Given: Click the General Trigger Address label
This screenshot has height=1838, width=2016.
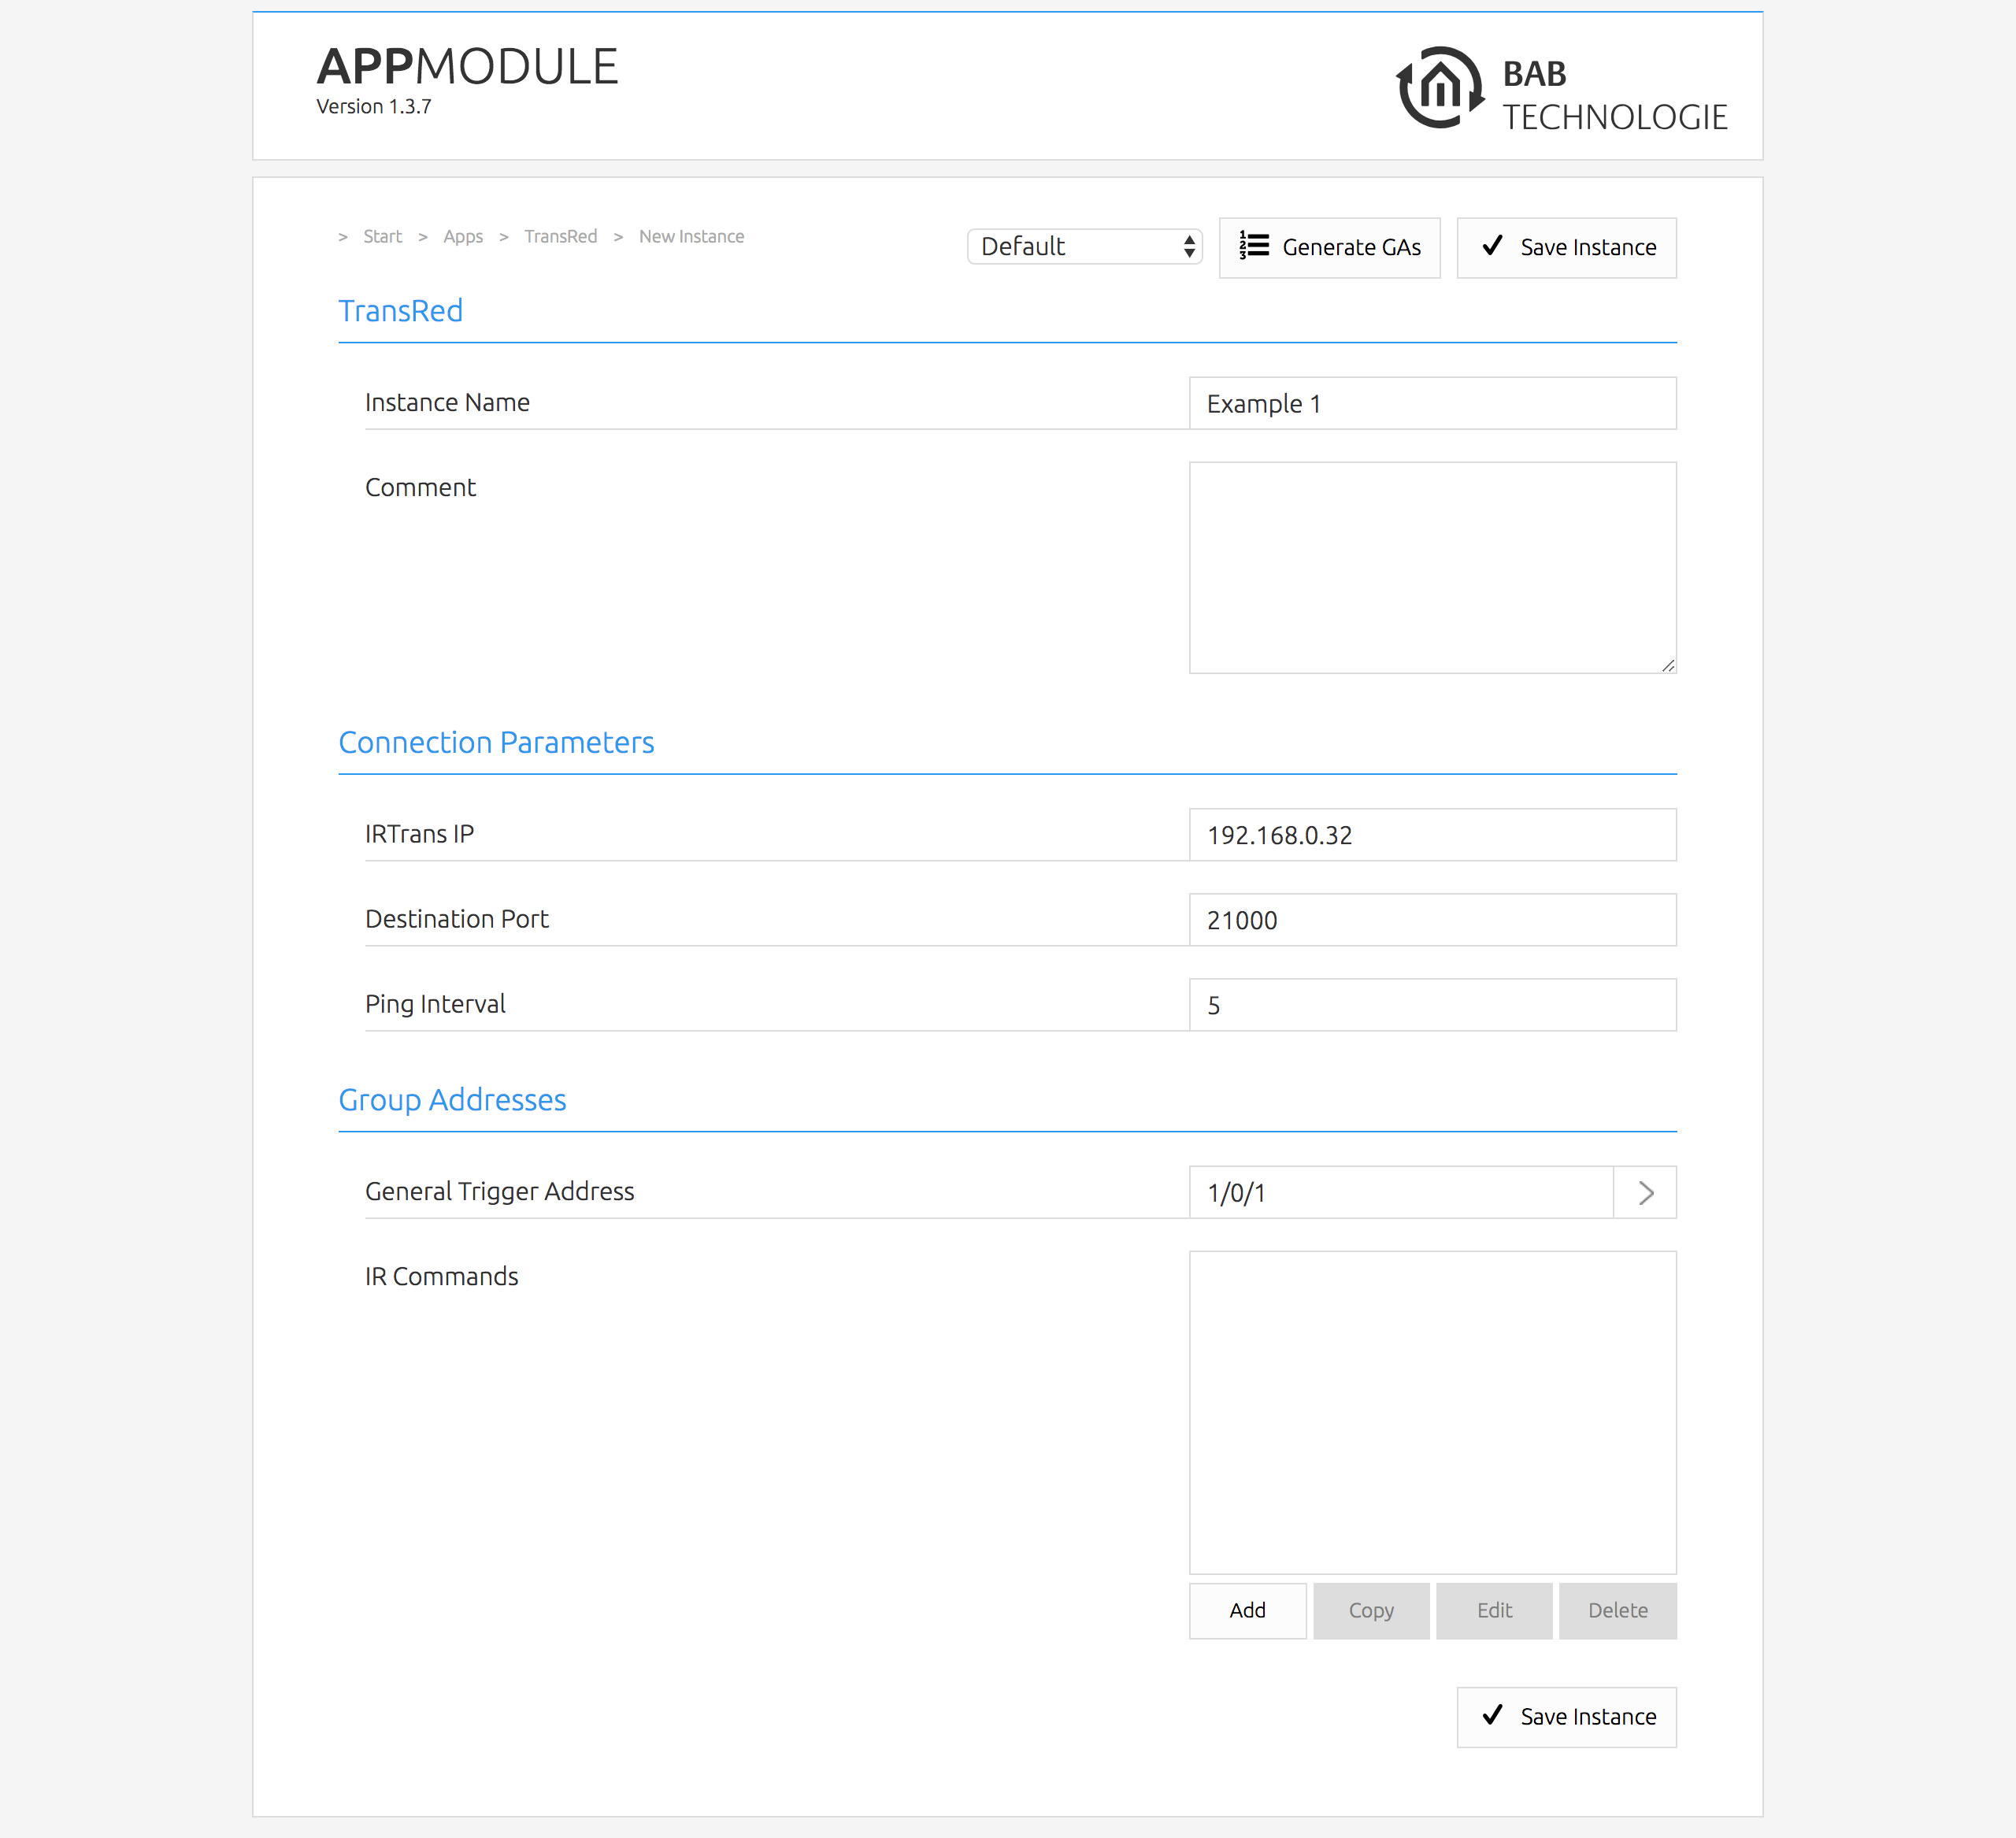Looking at the screenshot, I should 499,1192.
